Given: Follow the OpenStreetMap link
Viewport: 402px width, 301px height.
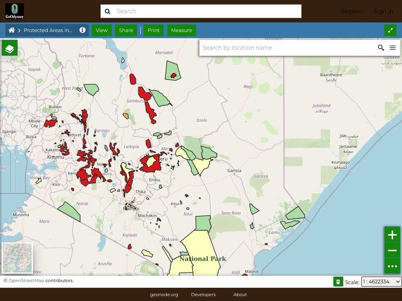Looking at the screenshot, I should coord(26,281).
